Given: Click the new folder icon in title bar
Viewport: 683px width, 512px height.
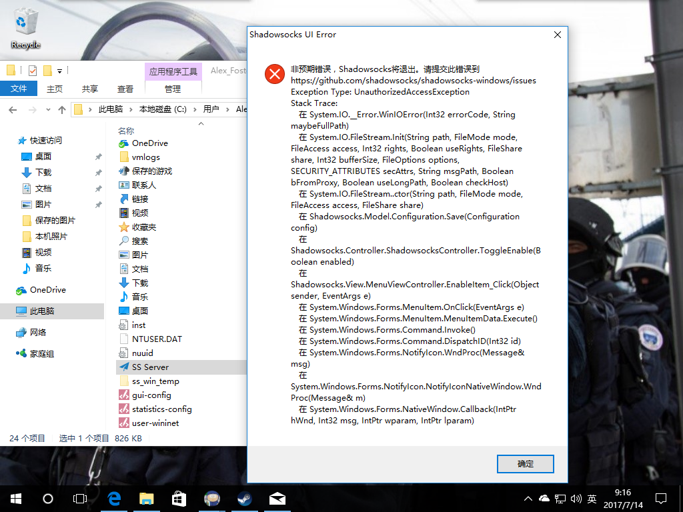Looking at the screenshot, I should tap(47, 70).
